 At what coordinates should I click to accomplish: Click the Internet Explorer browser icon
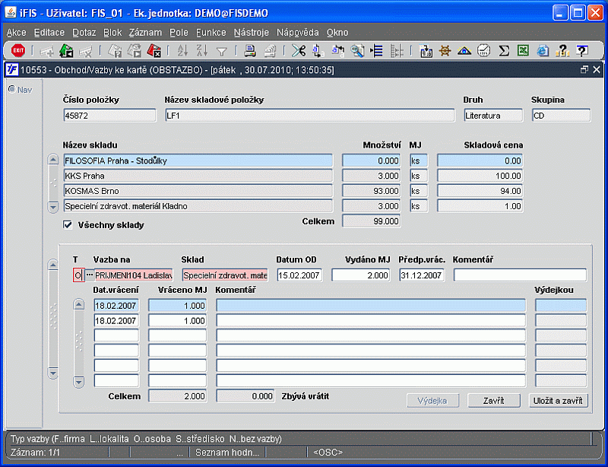tap(543, 51)
